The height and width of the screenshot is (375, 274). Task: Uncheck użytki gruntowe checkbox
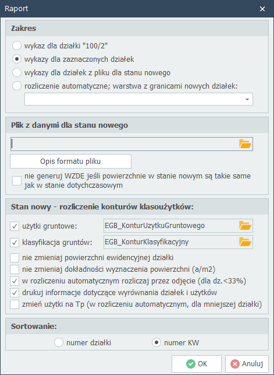[15, 226]
